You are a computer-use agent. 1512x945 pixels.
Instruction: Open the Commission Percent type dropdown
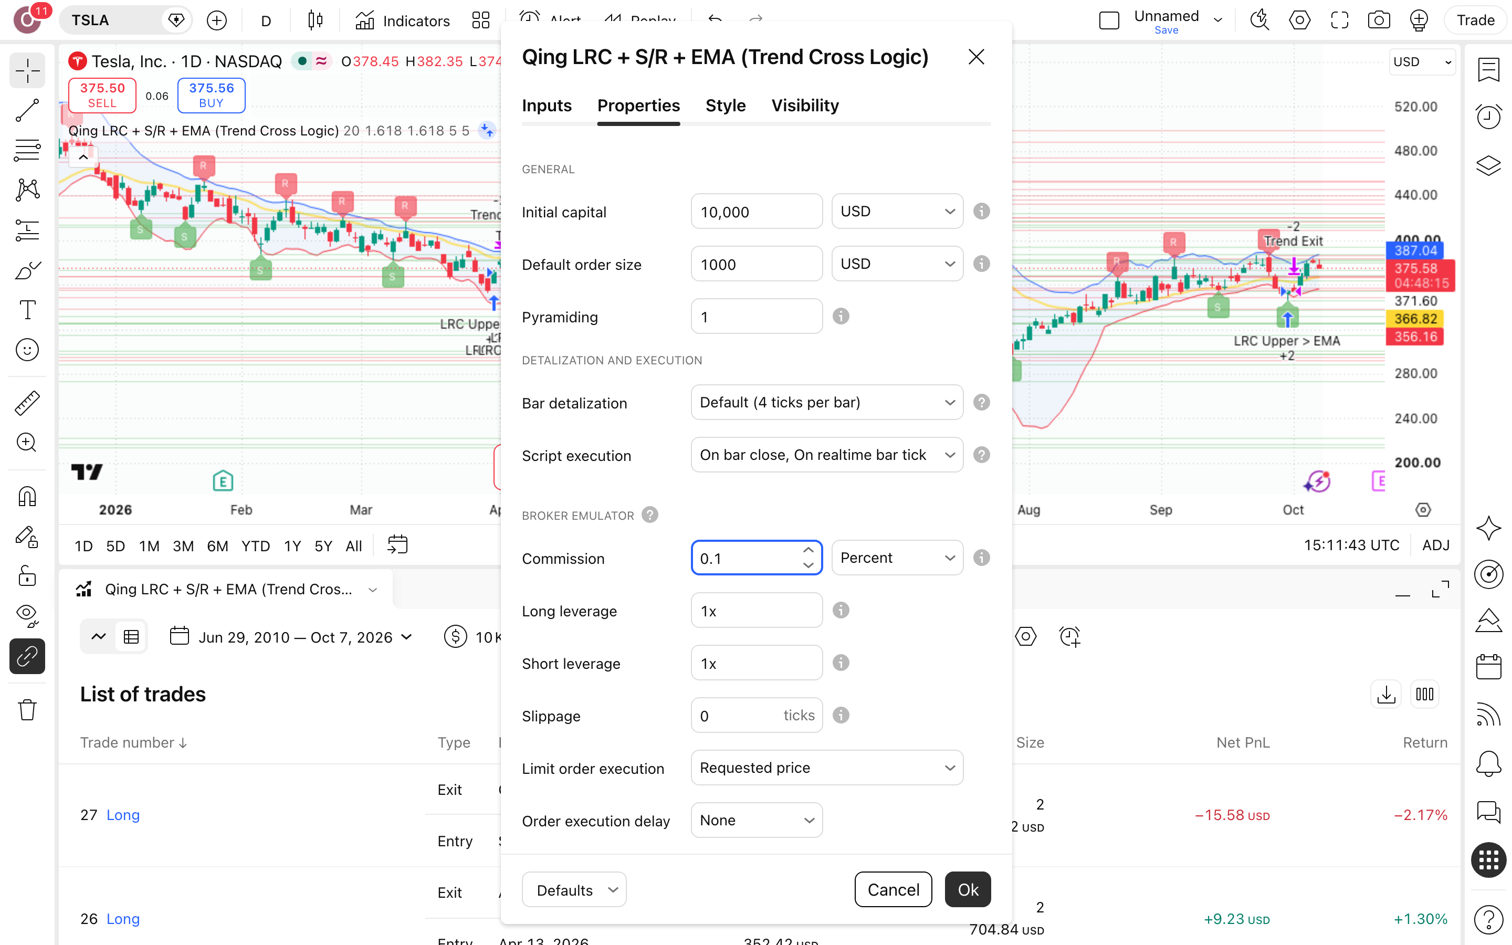897,558
